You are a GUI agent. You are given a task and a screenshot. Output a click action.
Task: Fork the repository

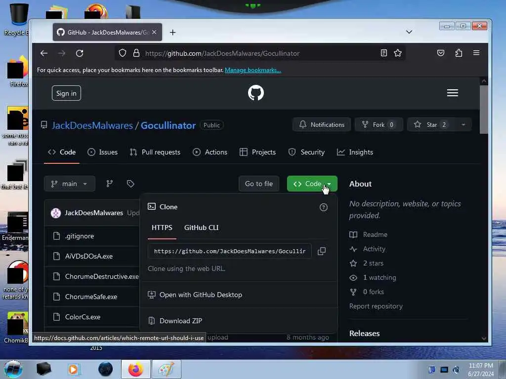pyautogui.click(x=379, y=125)
